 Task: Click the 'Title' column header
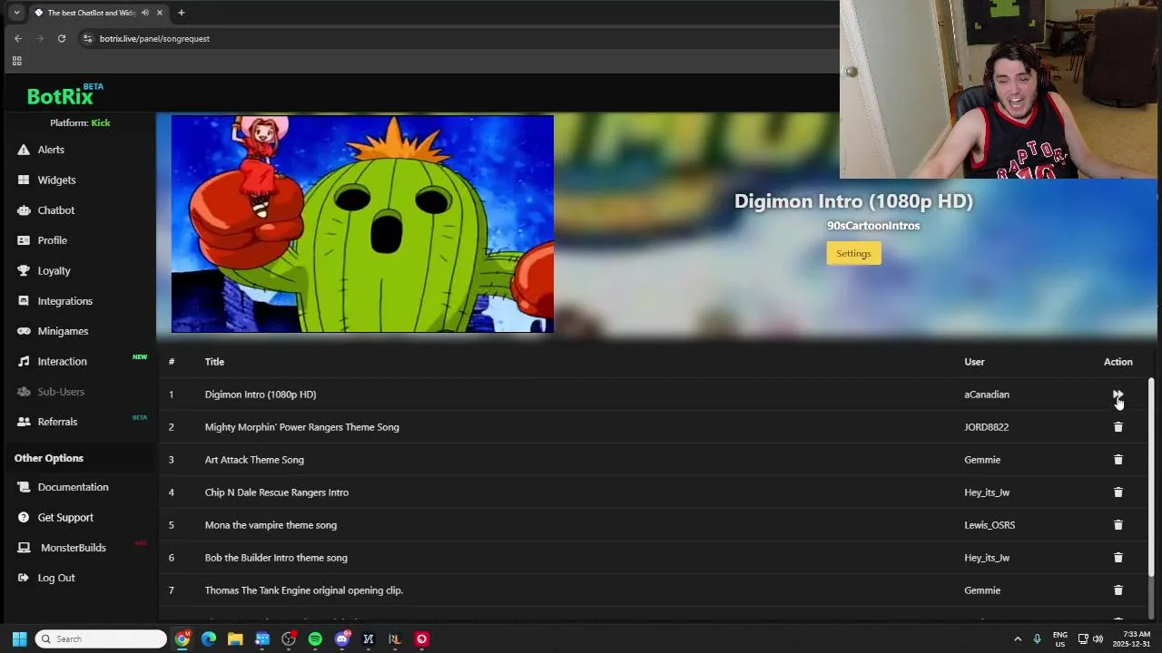click(214, 362)
